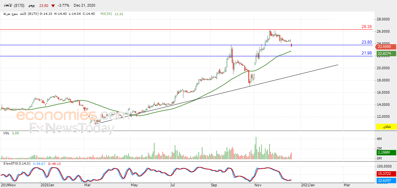Click the Dec 21, 2020 date label

84,6
